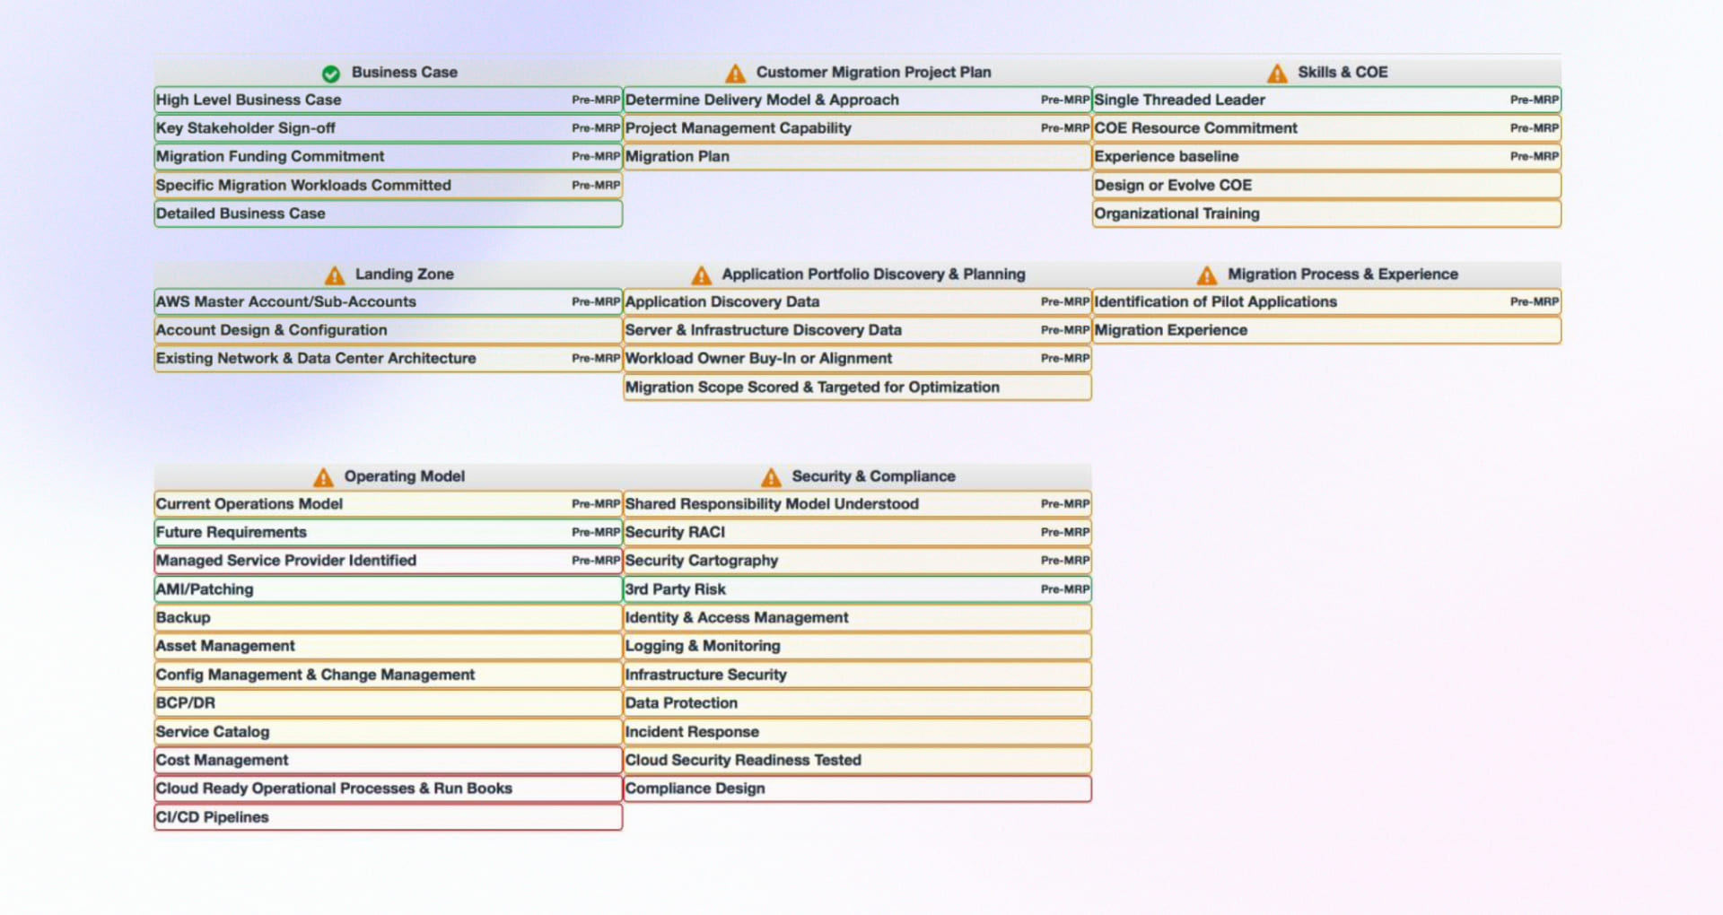Open the AMI/Patching item

(389, 589)
